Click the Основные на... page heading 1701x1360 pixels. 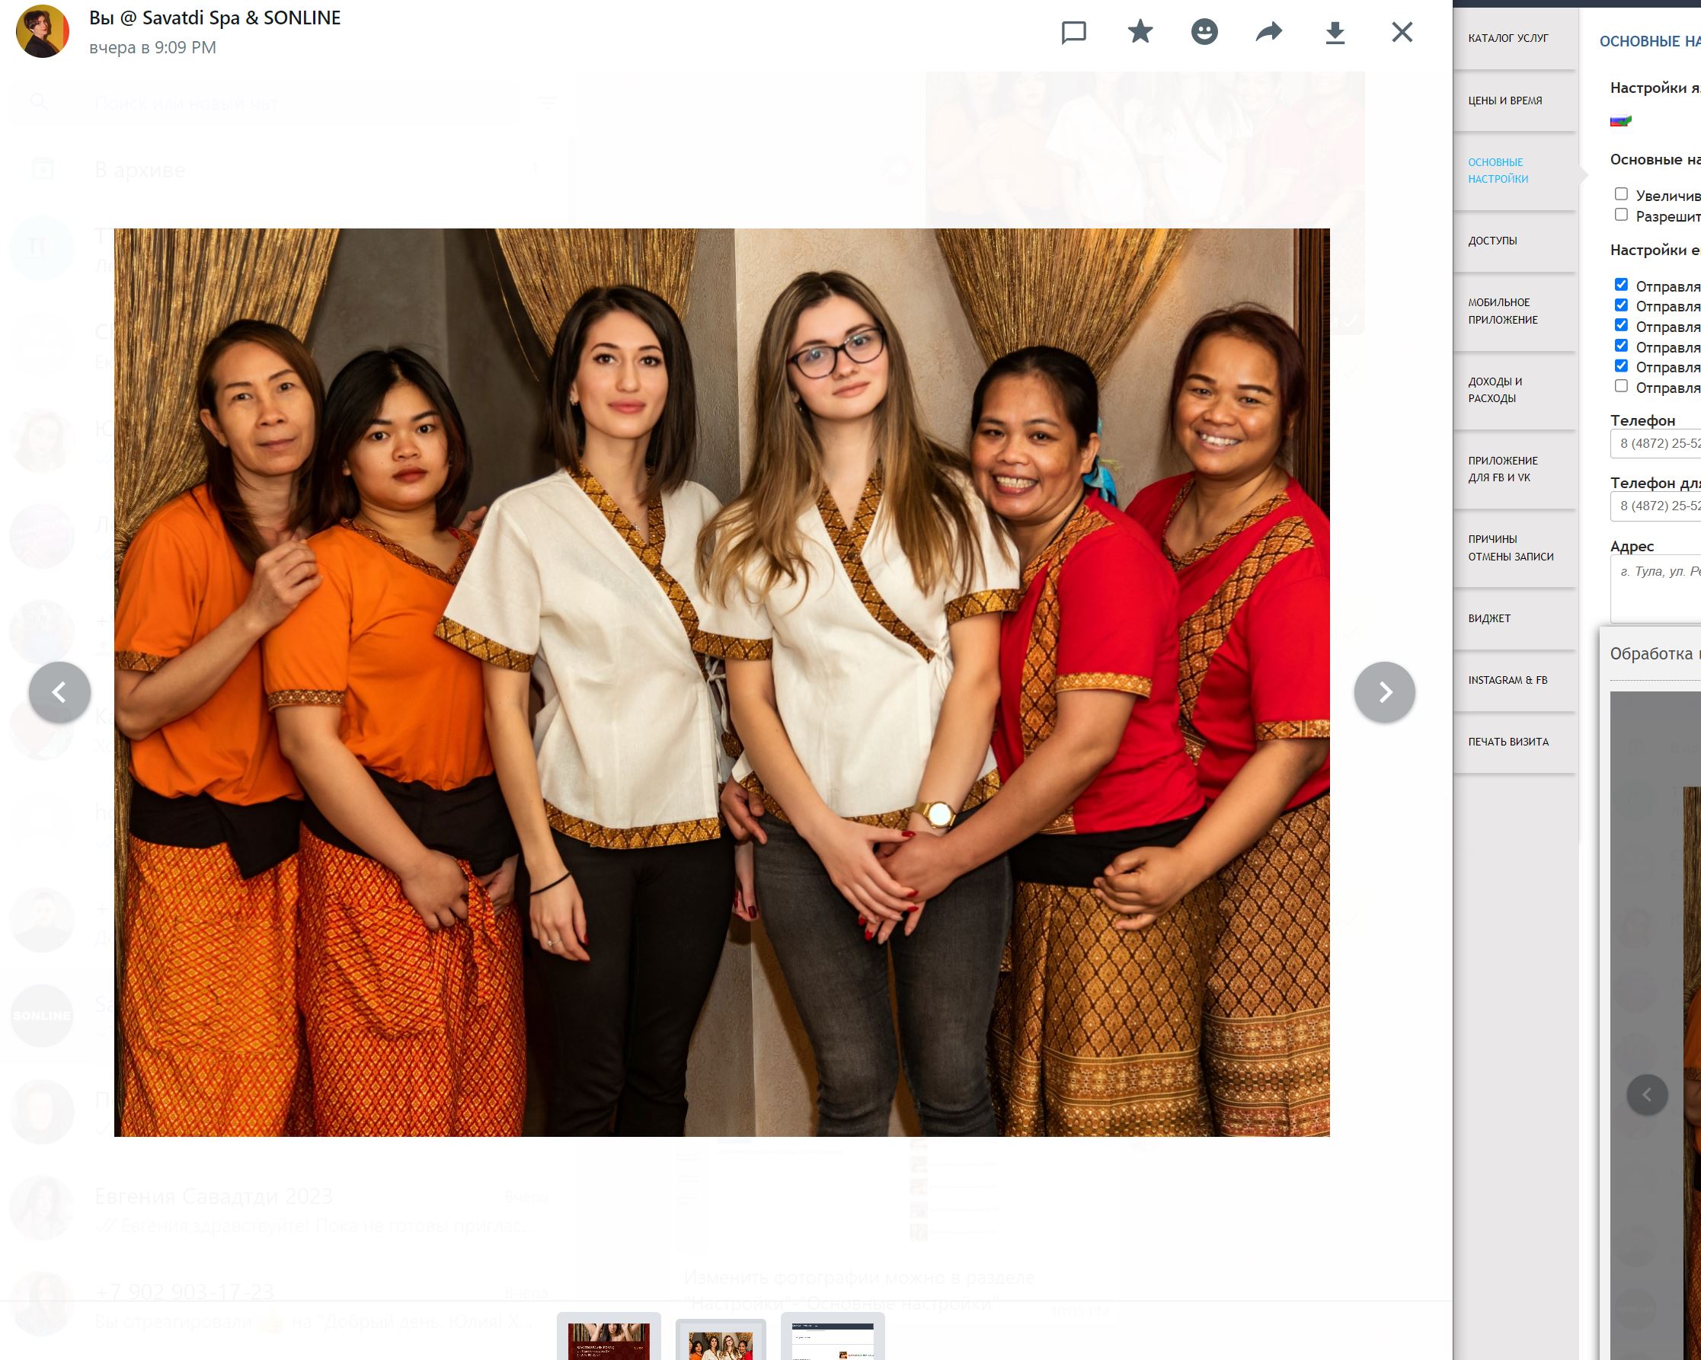click(x=1650, y=41)
